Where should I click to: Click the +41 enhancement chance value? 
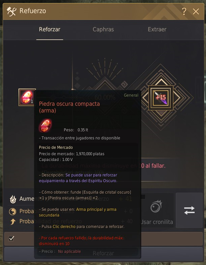[x=126, y=199]
